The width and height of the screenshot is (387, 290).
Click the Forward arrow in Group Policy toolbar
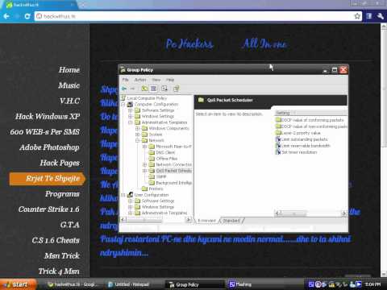(x=132, y=89)
